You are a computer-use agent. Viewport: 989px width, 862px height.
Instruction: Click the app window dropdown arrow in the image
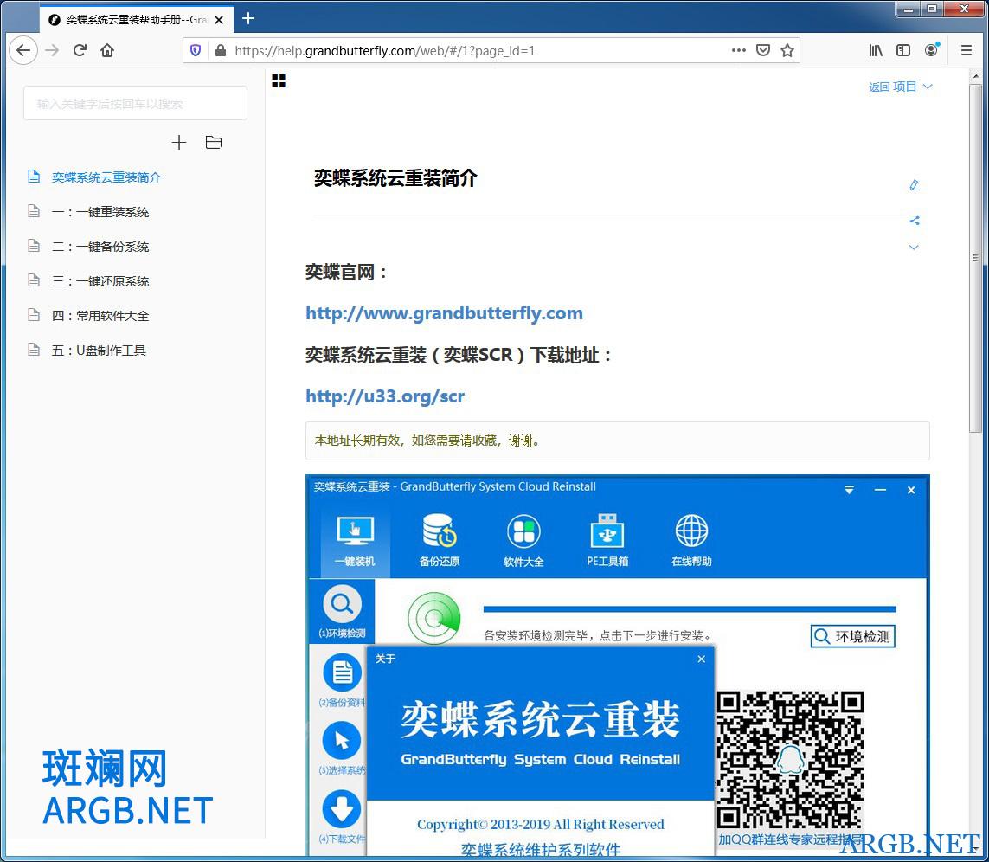tap(849, 491)
